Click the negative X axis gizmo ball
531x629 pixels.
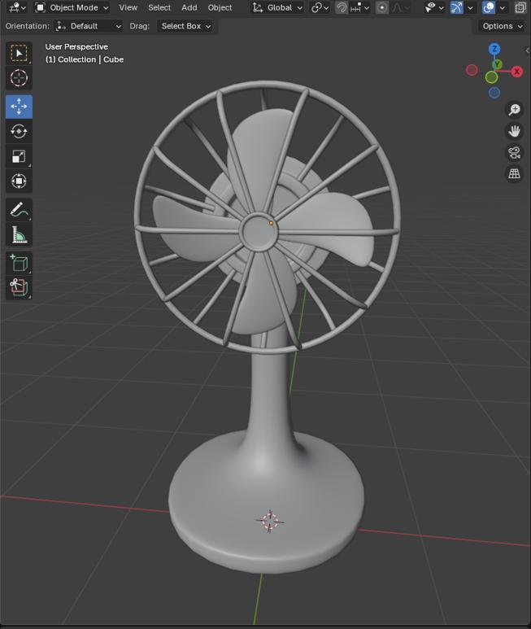pyautogui.click(x=472, y=70)
